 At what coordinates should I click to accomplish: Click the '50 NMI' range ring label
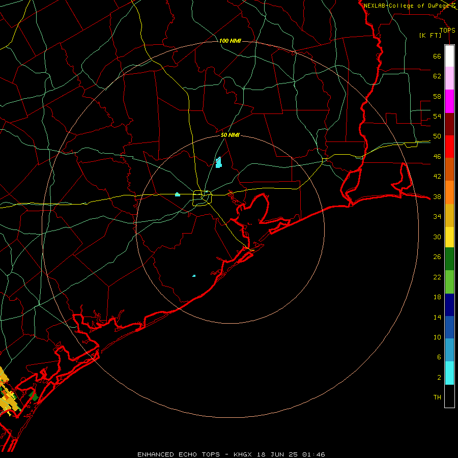pyautogui.click(x=230, y=135)
